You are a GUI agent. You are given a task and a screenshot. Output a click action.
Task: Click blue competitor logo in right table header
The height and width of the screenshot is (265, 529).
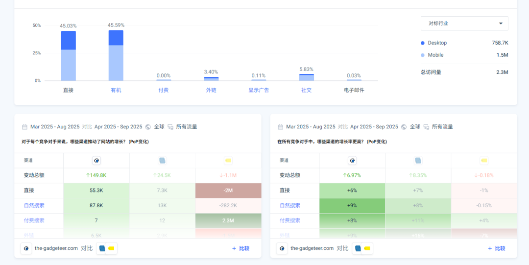[x=418, y=161]
